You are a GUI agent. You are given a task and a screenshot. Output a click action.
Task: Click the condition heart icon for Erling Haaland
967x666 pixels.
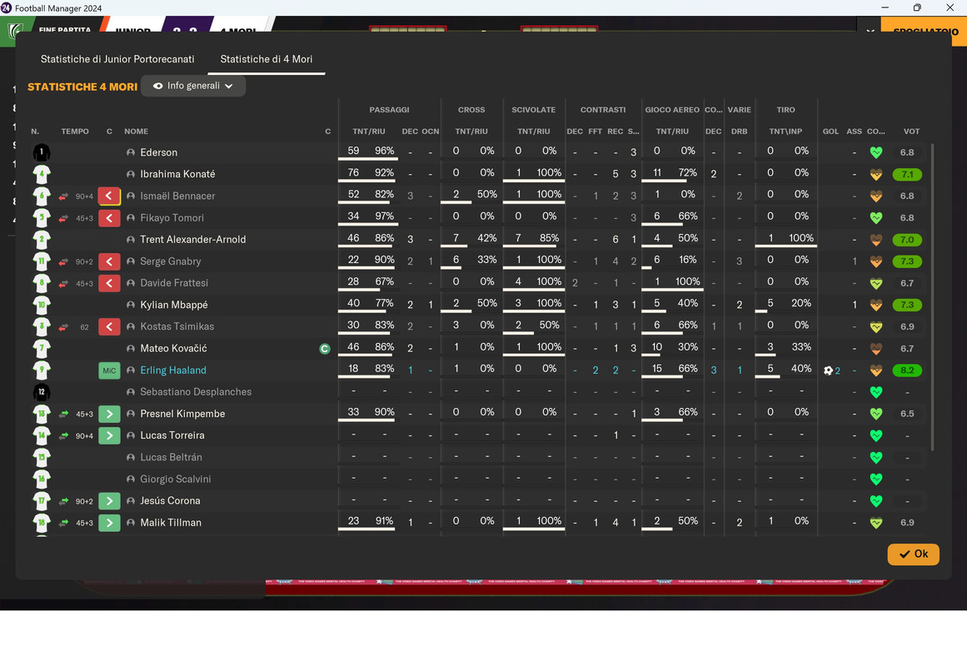[x=875, y=370]
